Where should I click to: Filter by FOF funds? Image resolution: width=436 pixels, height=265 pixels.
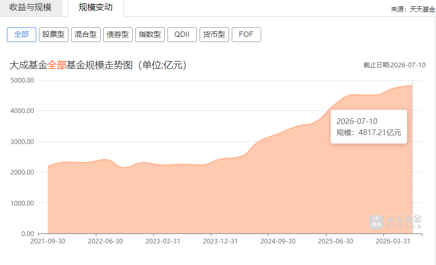click(246, 35)
